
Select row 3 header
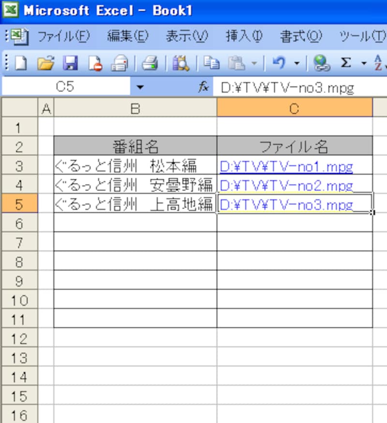(20, 165)
